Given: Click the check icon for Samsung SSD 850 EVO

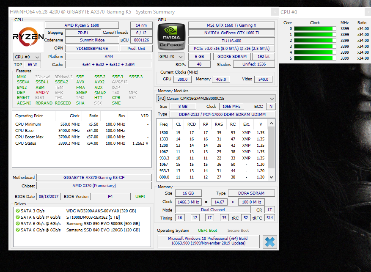Looking at the screenshot, I should (18, 223).
